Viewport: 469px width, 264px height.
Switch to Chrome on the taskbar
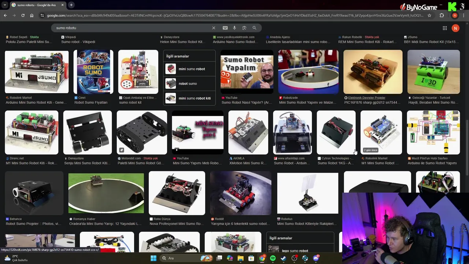pos(262,258)
